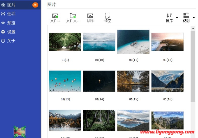Select the tree-lined road thumbnail 01(1)
The image size is (198, 138).
click(65, 42)
